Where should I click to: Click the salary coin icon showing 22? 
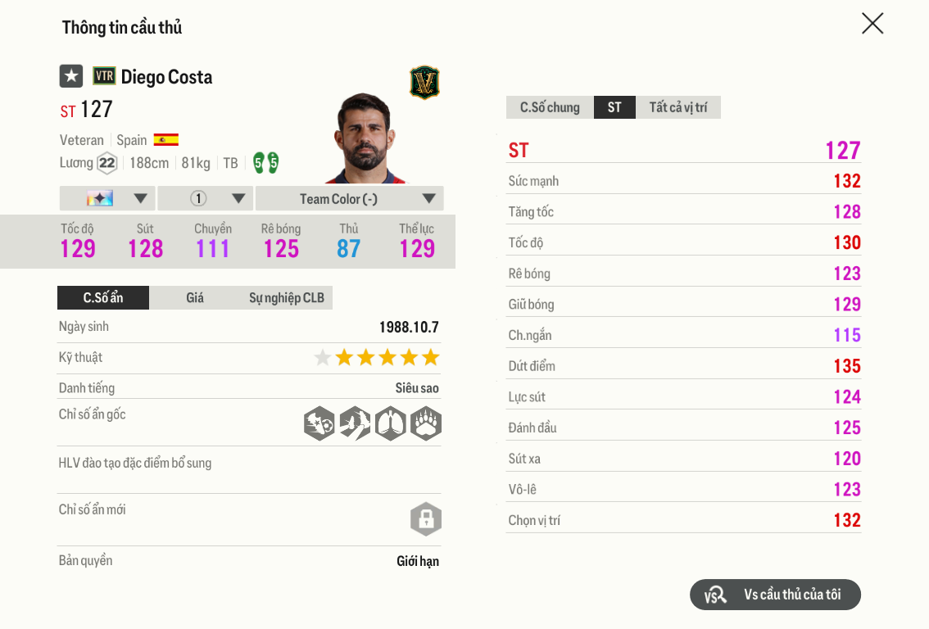pos(107,163)
